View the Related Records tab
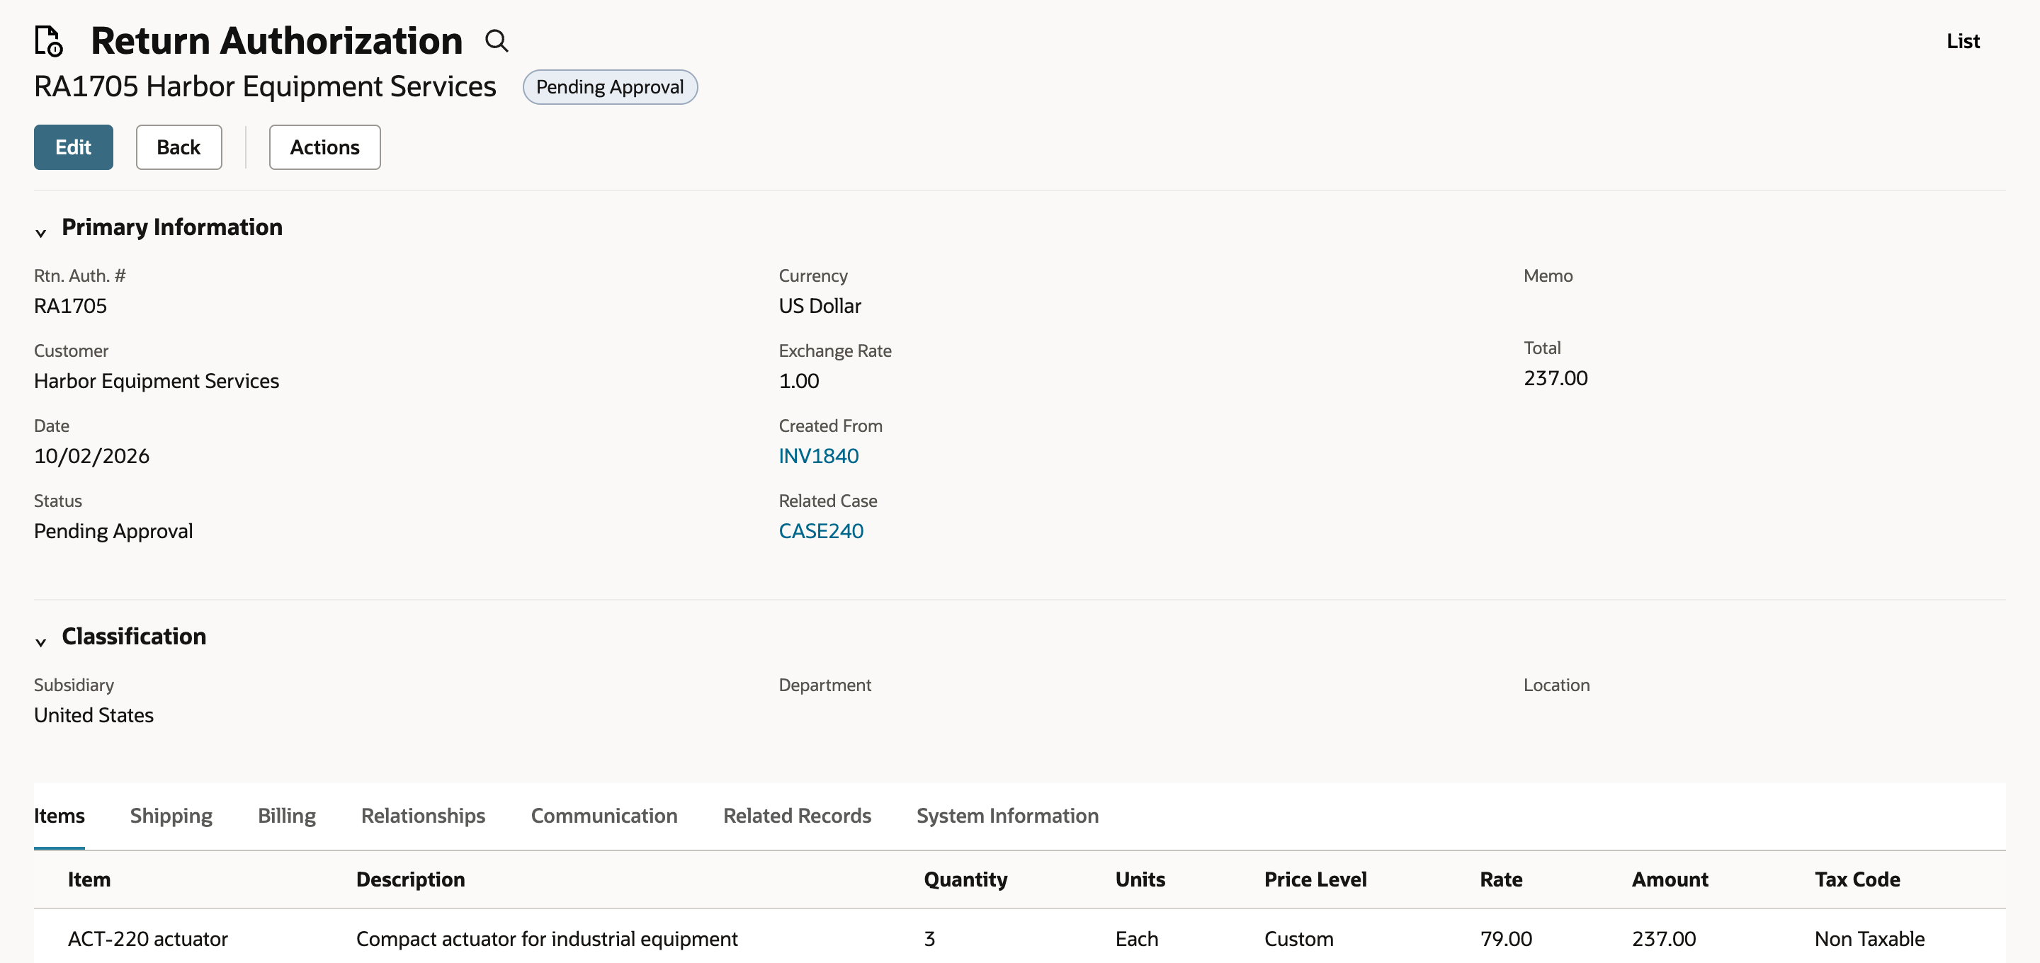 coord(797,816)
